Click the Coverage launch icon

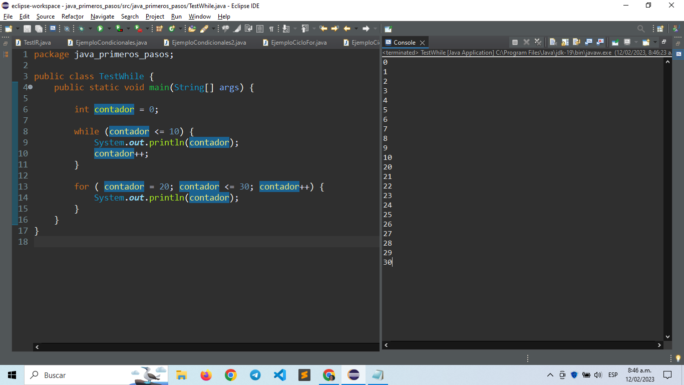[x=119, y=29]
